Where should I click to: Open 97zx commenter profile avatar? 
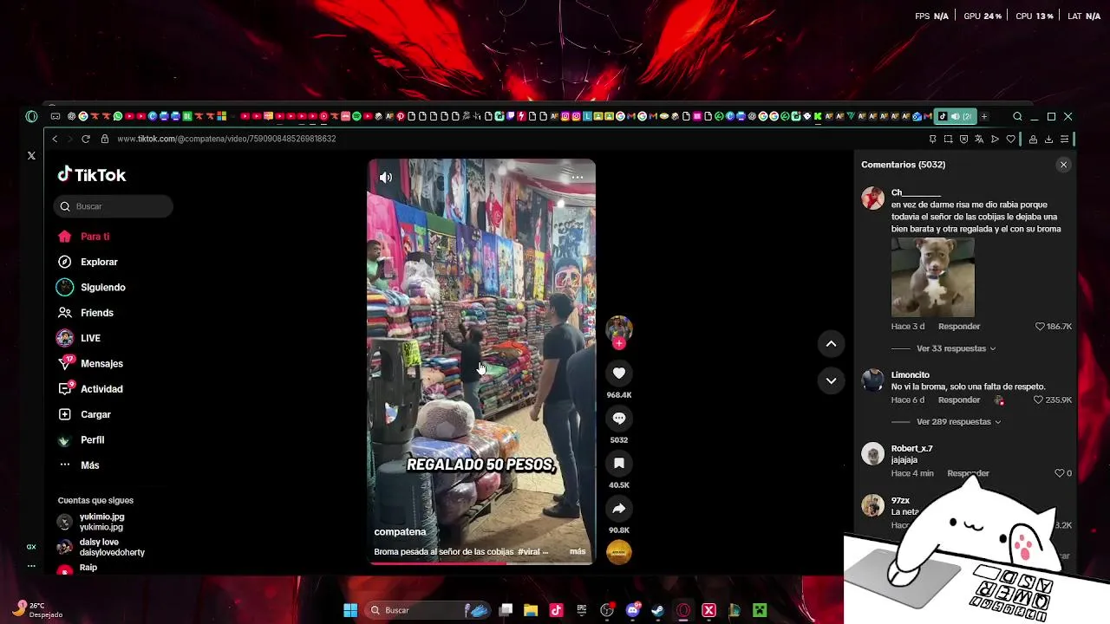pos(872,505)
